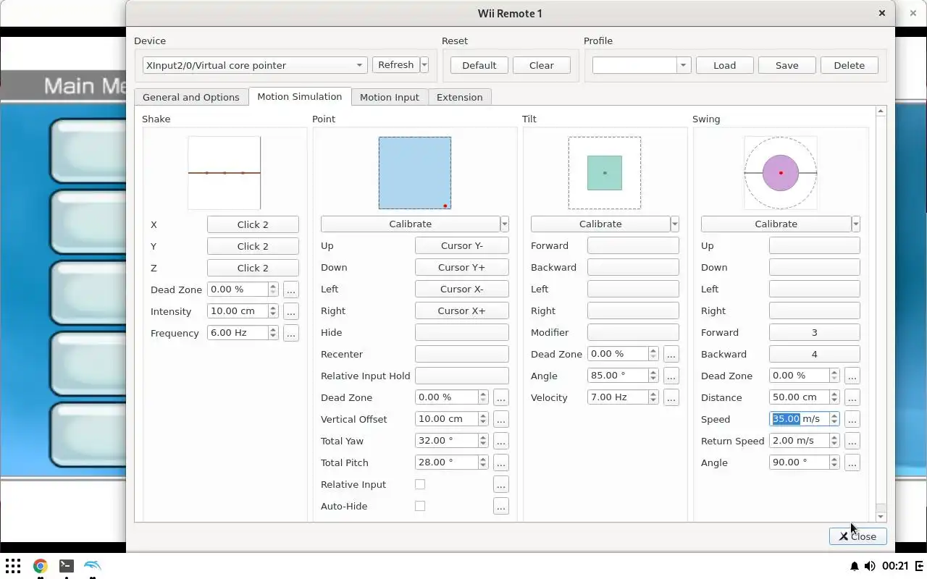The image size is (927, 579).
Task: Switch to the Extension tab
Action: click(x=460, y=97)
